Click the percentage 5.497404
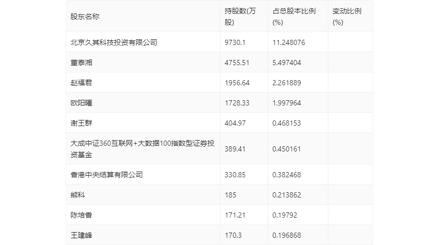This screenshot has width=439, height=245. click(x=287, y=63)
